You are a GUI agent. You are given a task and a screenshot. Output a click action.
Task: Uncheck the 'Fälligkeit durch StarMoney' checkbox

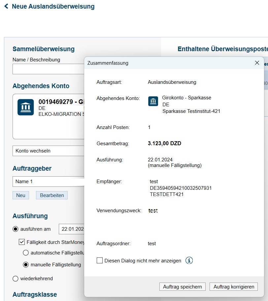point(22,242)
